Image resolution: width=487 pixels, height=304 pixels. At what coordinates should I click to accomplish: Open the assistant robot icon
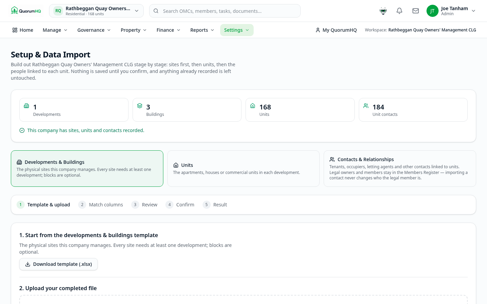(383, 11)
